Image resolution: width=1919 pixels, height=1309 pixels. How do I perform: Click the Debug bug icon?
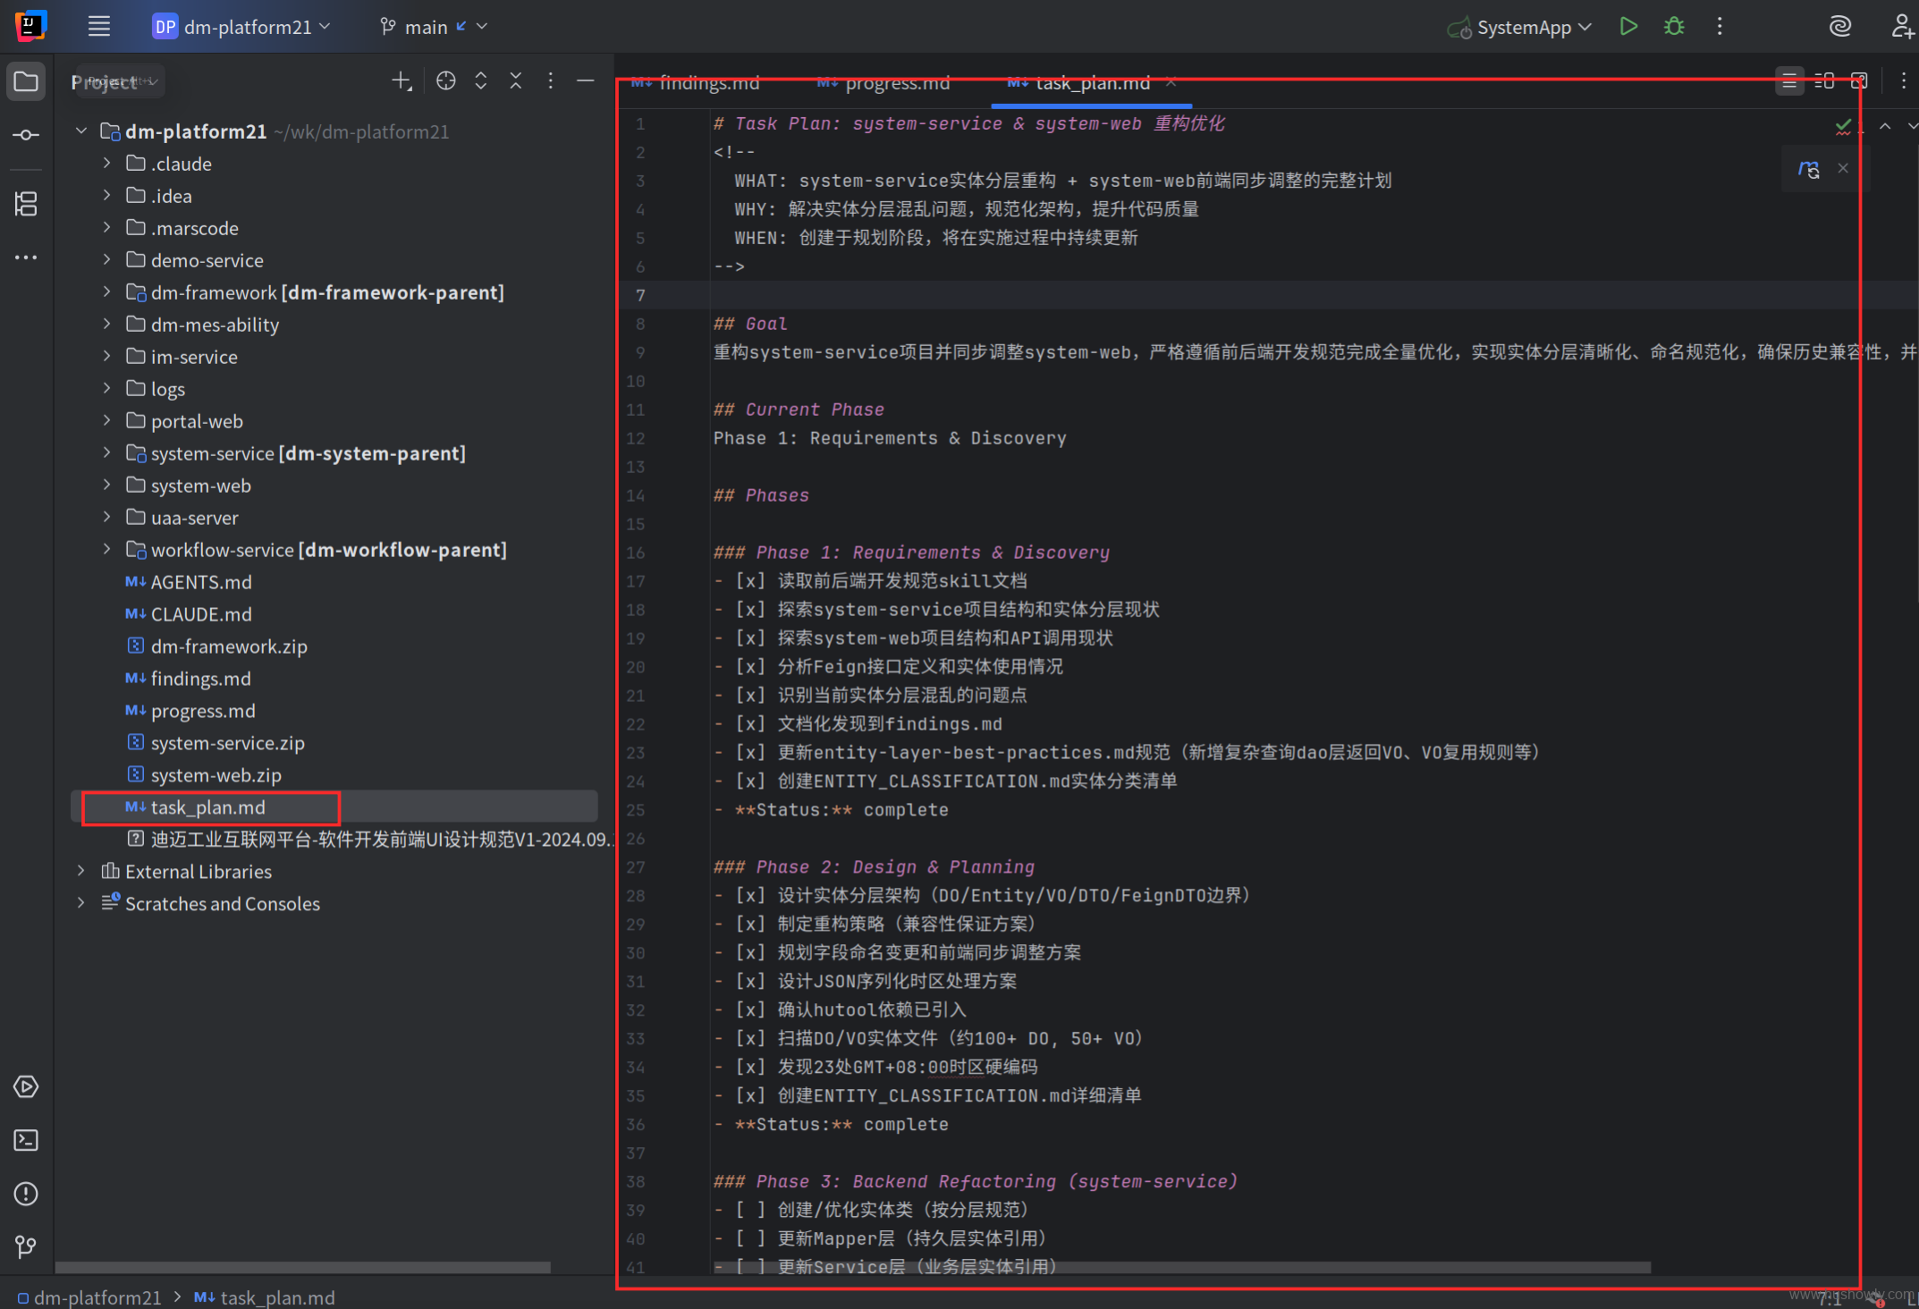(1674, 27)
